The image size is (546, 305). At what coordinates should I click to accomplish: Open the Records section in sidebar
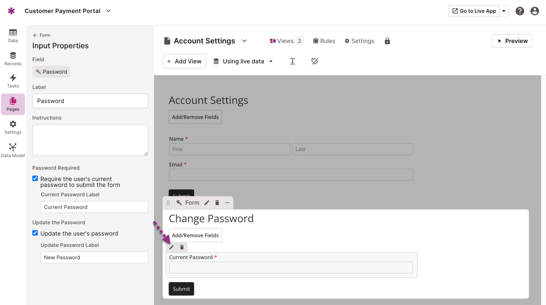13,59
